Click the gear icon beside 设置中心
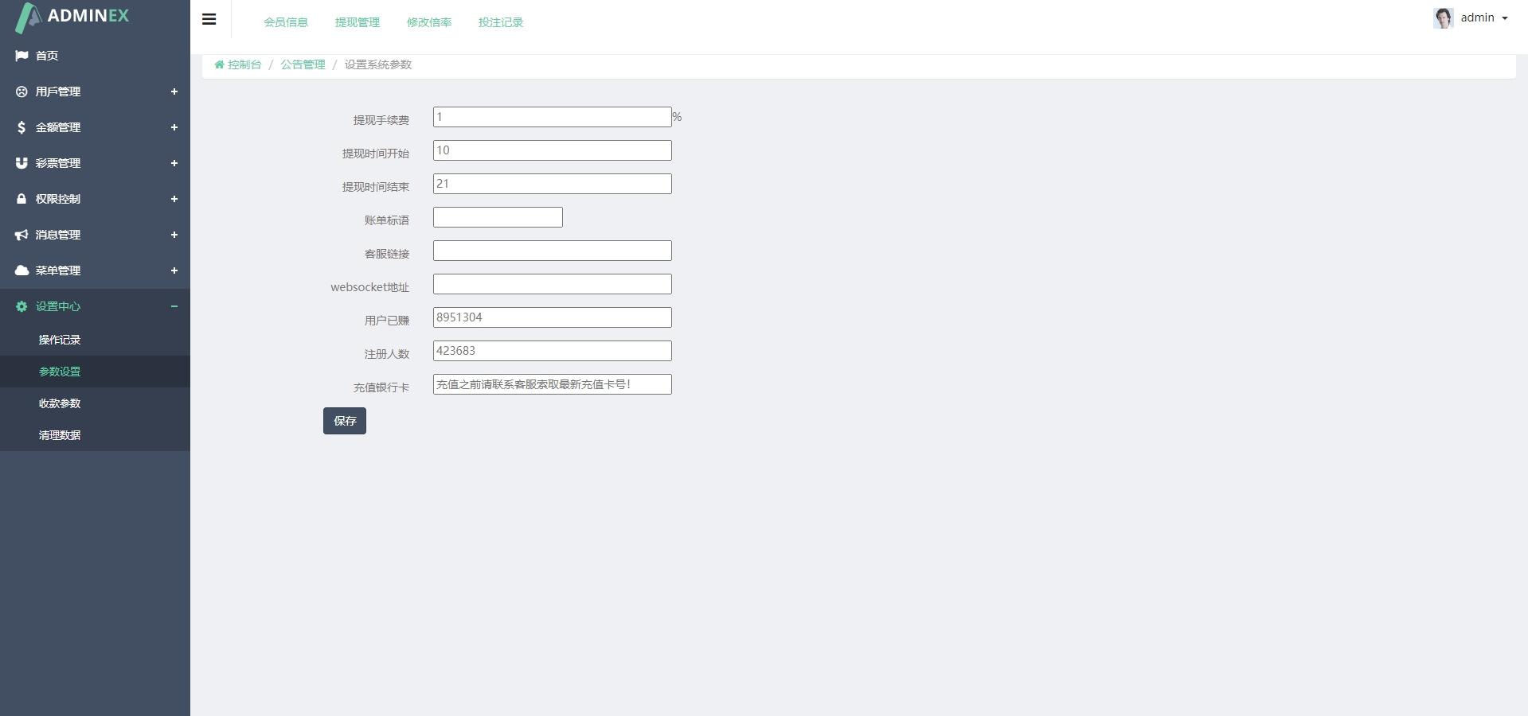Screen dimensions: 1528x716 coord(21,306)
